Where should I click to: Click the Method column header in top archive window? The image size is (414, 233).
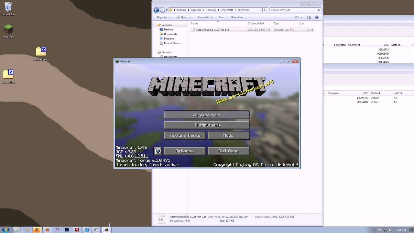coord(396,45)
